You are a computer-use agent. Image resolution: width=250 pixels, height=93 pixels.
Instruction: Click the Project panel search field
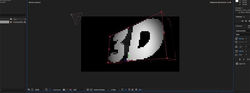(13, 15)
